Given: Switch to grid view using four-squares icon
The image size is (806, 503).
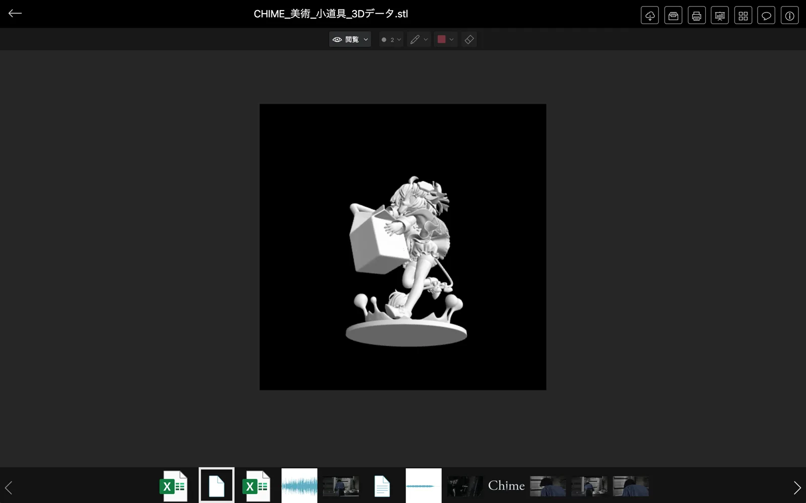Looking at the screenshot, I should pos(743,16).
